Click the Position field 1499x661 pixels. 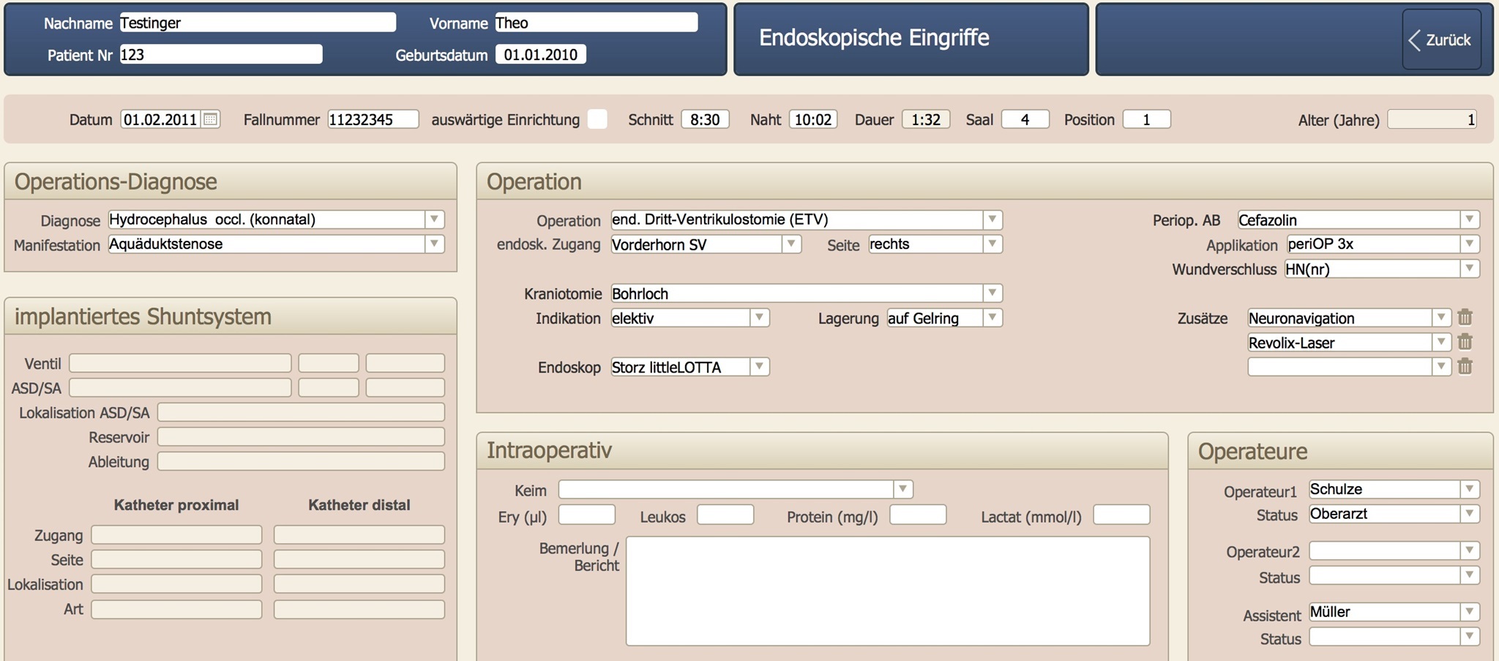[1147, 119]
